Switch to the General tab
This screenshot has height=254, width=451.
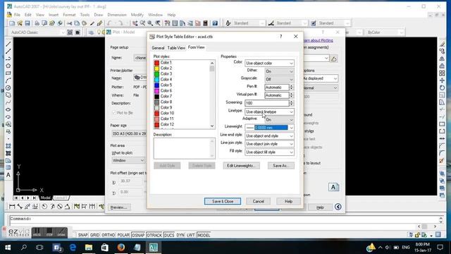(158, 48)
